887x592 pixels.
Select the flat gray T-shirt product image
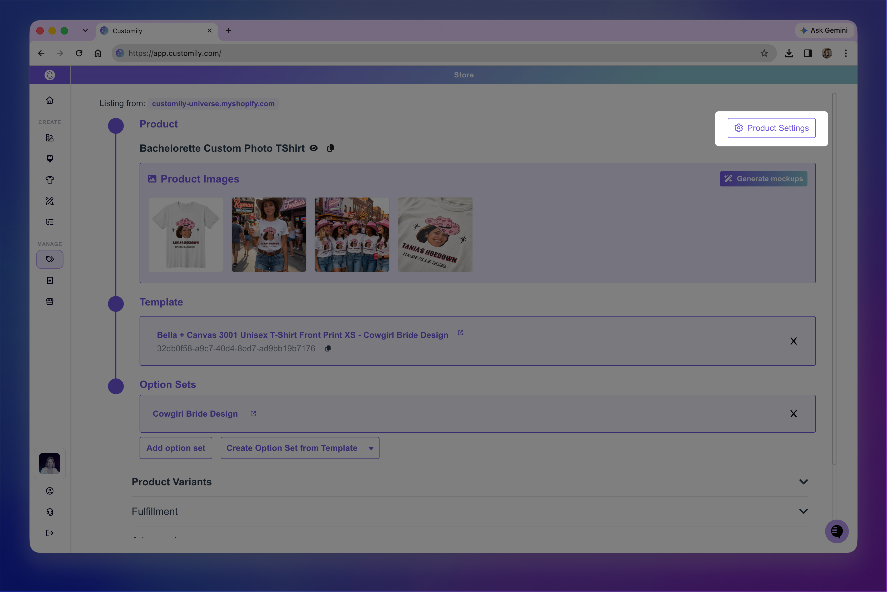[185, 234]
